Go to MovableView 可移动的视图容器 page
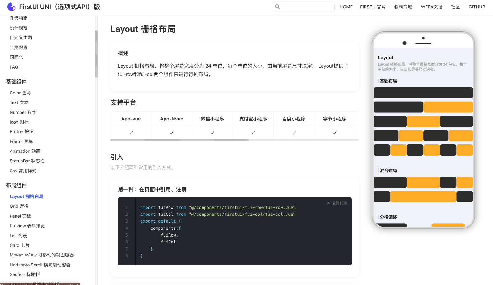The width and height of the screenshot is (493, 285). click(x=42, y=255)
